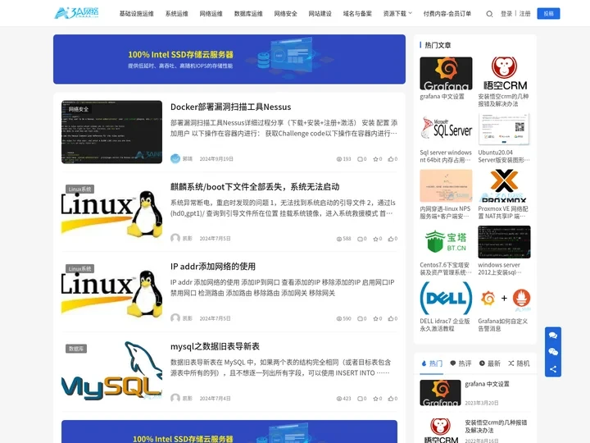
Task: Open the floating chat bubble icon
Action: point(553,336)
